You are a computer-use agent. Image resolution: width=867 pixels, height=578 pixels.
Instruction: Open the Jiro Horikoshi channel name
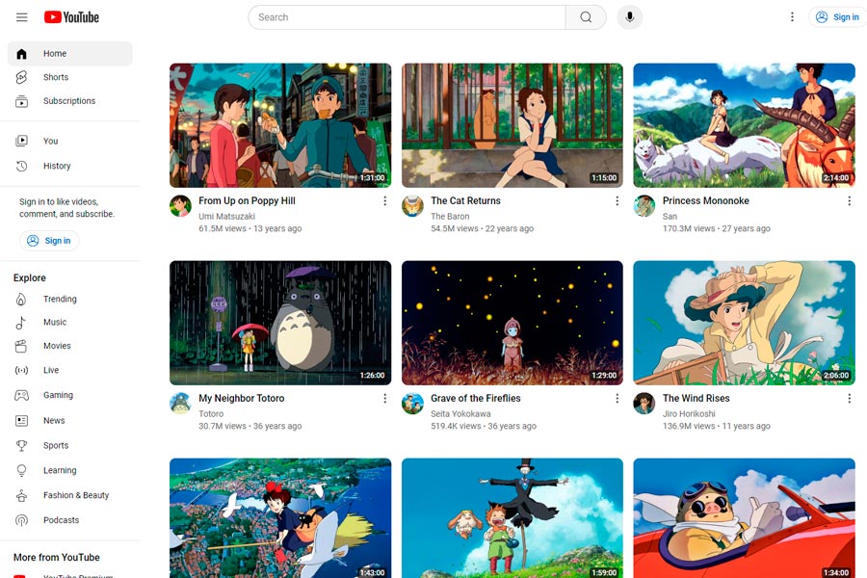[689, 413]
